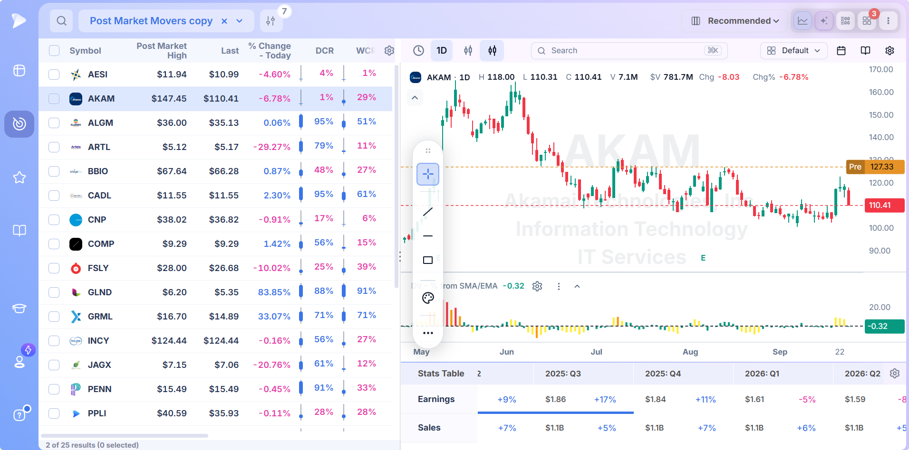The width and height of the screenshot is (909, 450).
Task: Select the rectangle drawing tool
Action: (428, 260)
